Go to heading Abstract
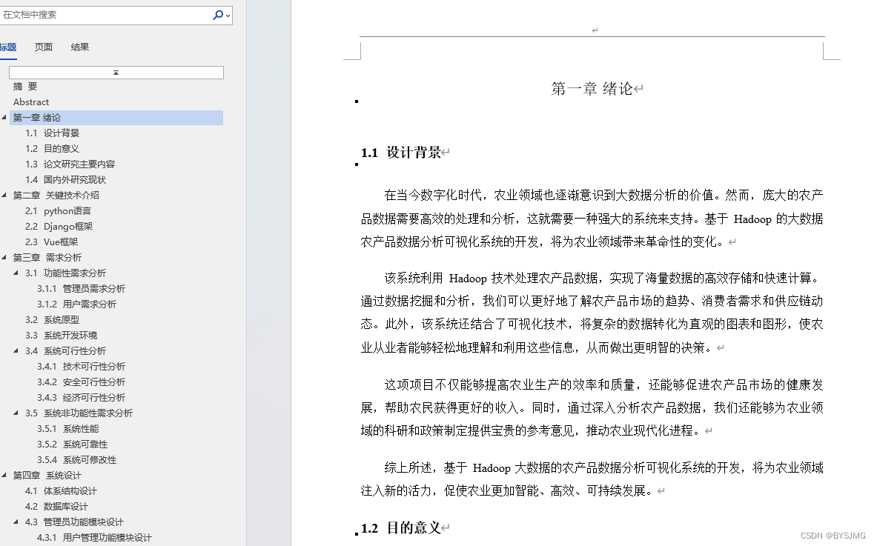The width and height of the screenshot is (877, 546). click(x=30, y=102)
